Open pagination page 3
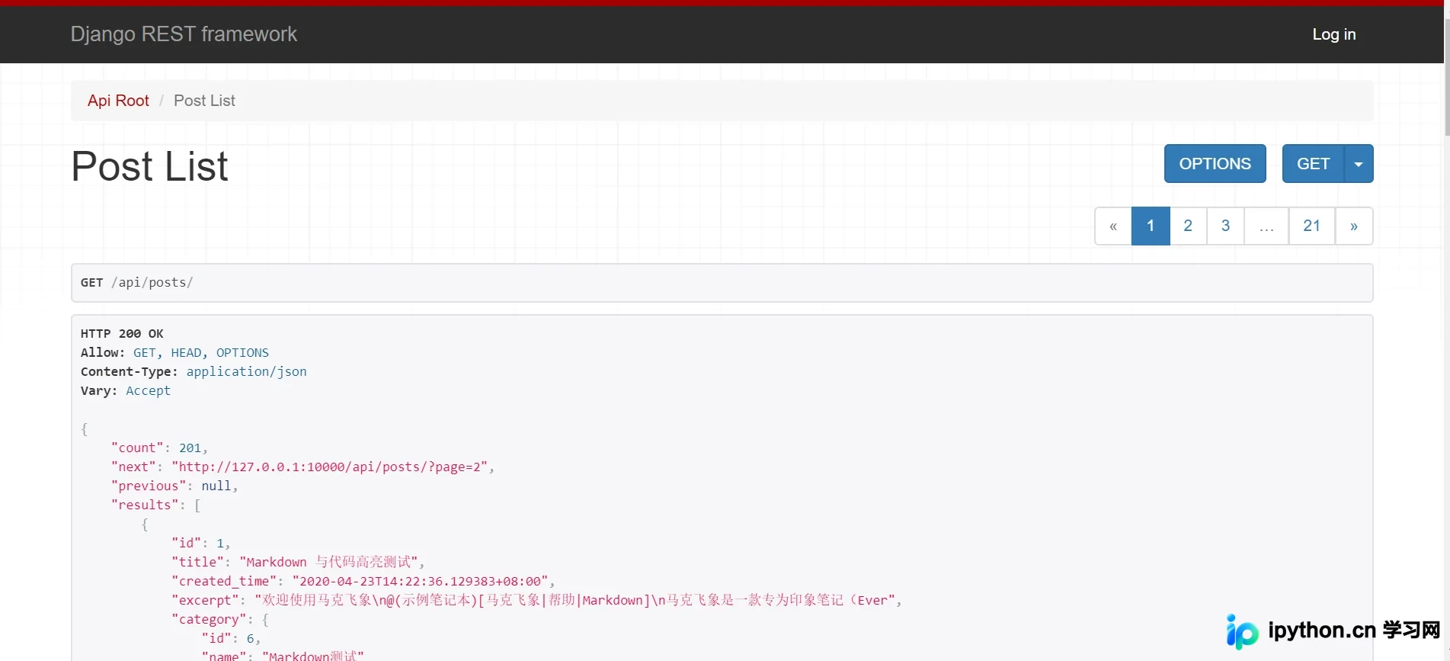1450x661 pixels. [x=1225, y=226]
